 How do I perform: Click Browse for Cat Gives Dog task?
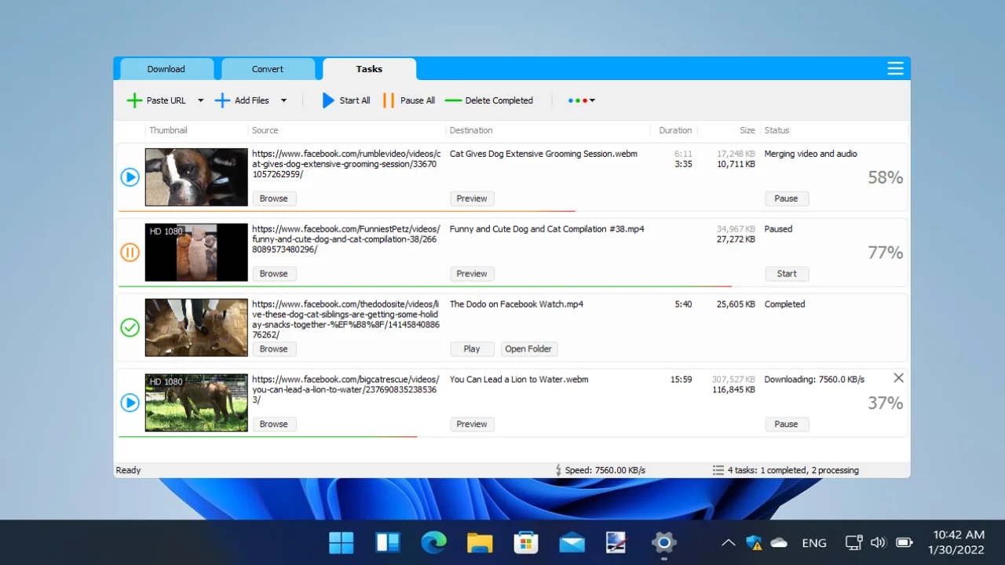(273, 199)
